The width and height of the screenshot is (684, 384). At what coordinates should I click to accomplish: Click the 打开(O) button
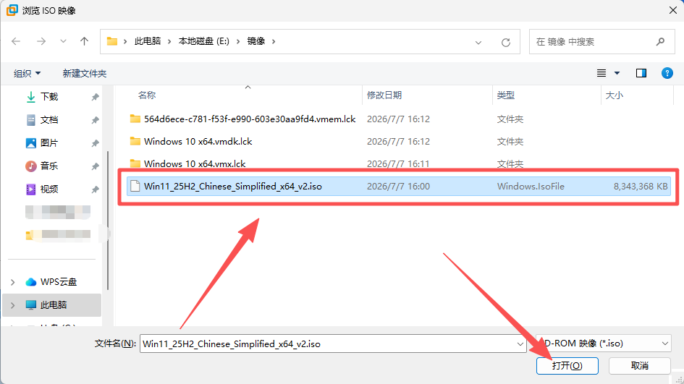[567, 366]
